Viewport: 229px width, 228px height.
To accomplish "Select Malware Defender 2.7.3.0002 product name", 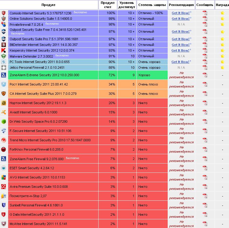I will click(x=31, y=56).
